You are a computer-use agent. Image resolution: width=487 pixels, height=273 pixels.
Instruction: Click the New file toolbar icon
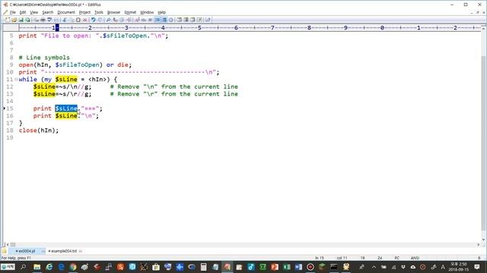click(8, 20)
